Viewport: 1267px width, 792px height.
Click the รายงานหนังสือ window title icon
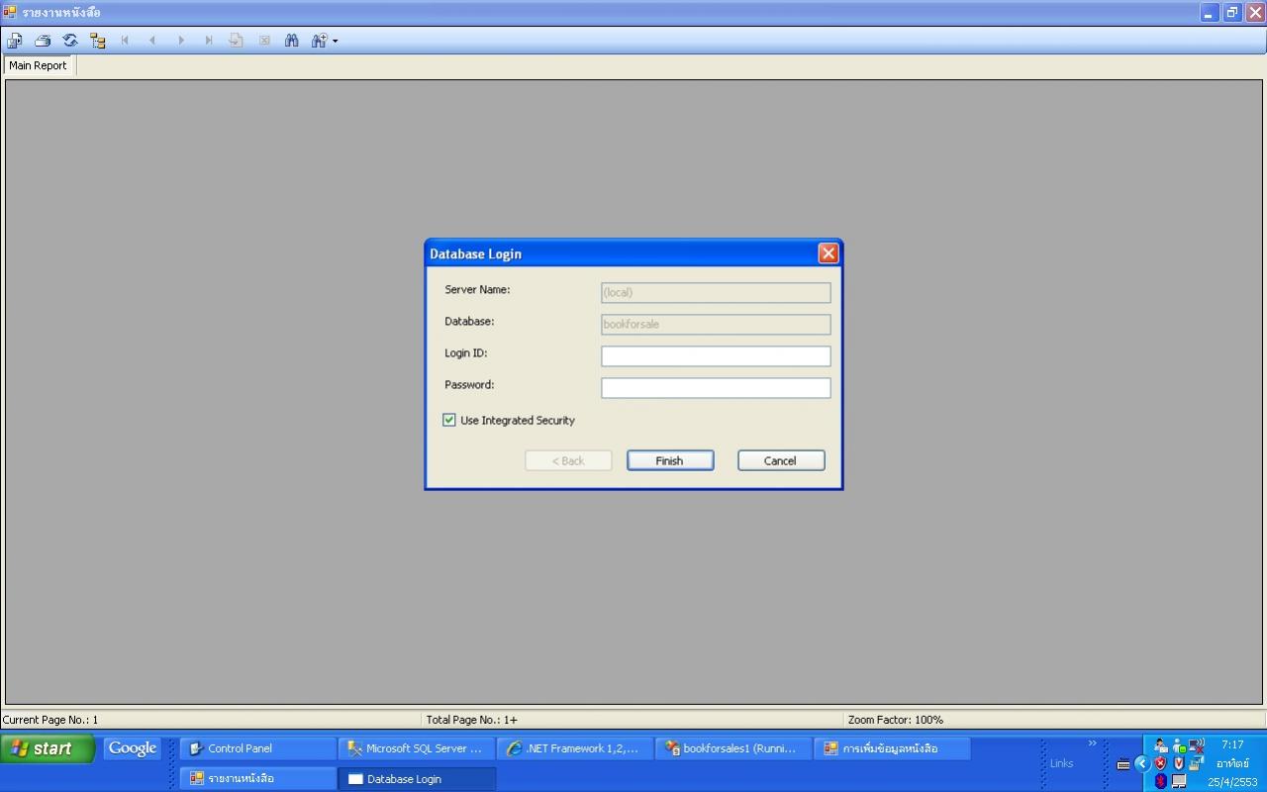click(x=10, y=12)
